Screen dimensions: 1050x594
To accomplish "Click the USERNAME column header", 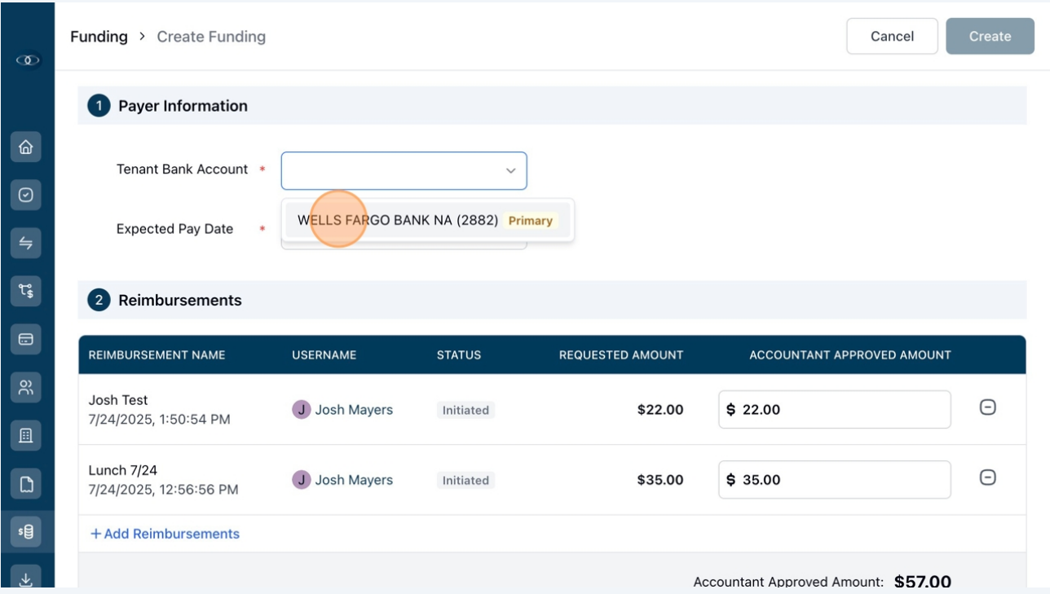I will (324, 355).
